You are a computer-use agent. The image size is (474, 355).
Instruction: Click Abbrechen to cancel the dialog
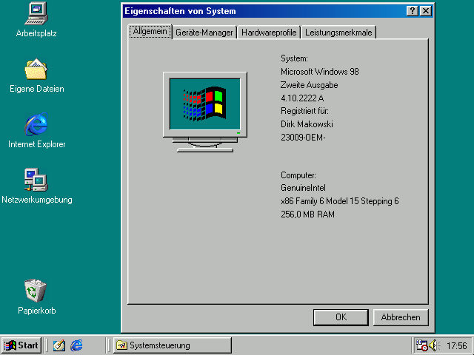tap(401, 317)
